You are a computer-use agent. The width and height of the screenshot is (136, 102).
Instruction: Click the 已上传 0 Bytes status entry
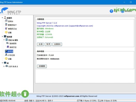tap(107, 101)
